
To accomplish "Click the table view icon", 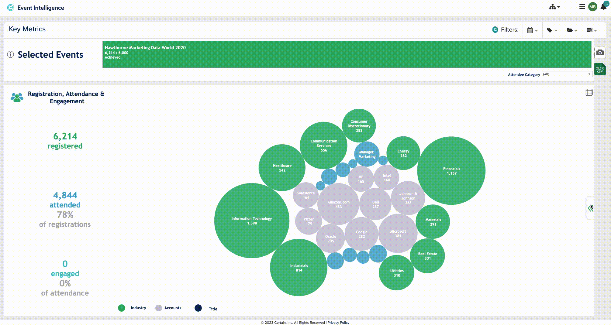I will (589, 92).
